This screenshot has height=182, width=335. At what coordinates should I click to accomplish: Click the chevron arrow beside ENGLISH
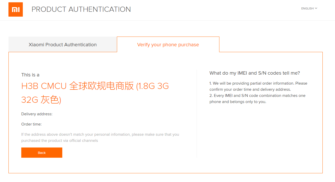tap(316, 8)
